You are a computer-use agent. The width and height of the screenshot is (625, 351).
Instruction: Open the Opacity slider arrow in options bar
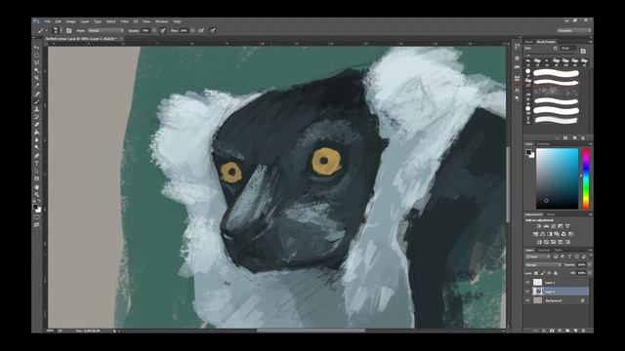coord(154,30)
